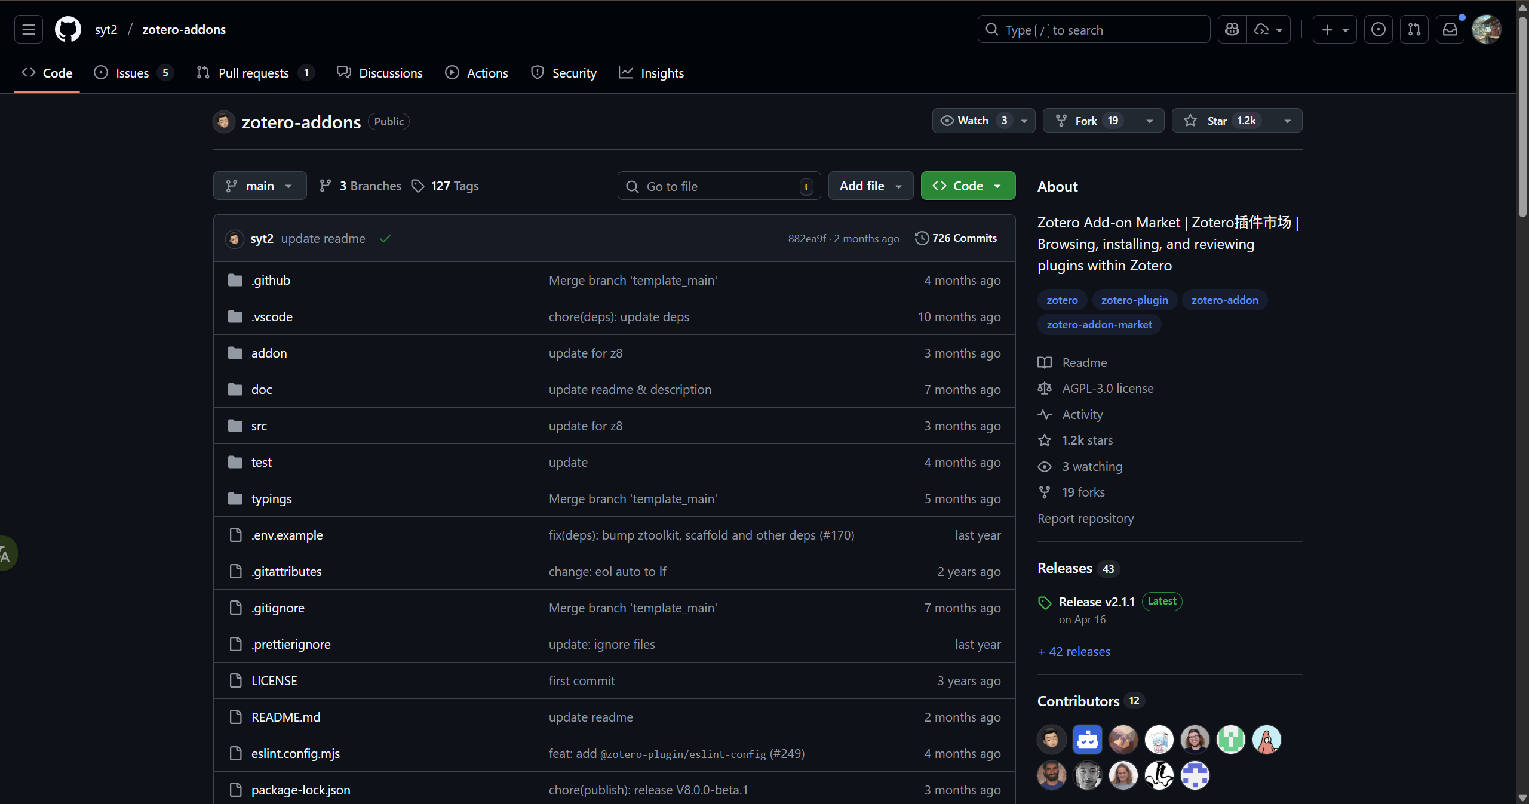Expand the Fork options dropdown arrow

(1149, 121)
